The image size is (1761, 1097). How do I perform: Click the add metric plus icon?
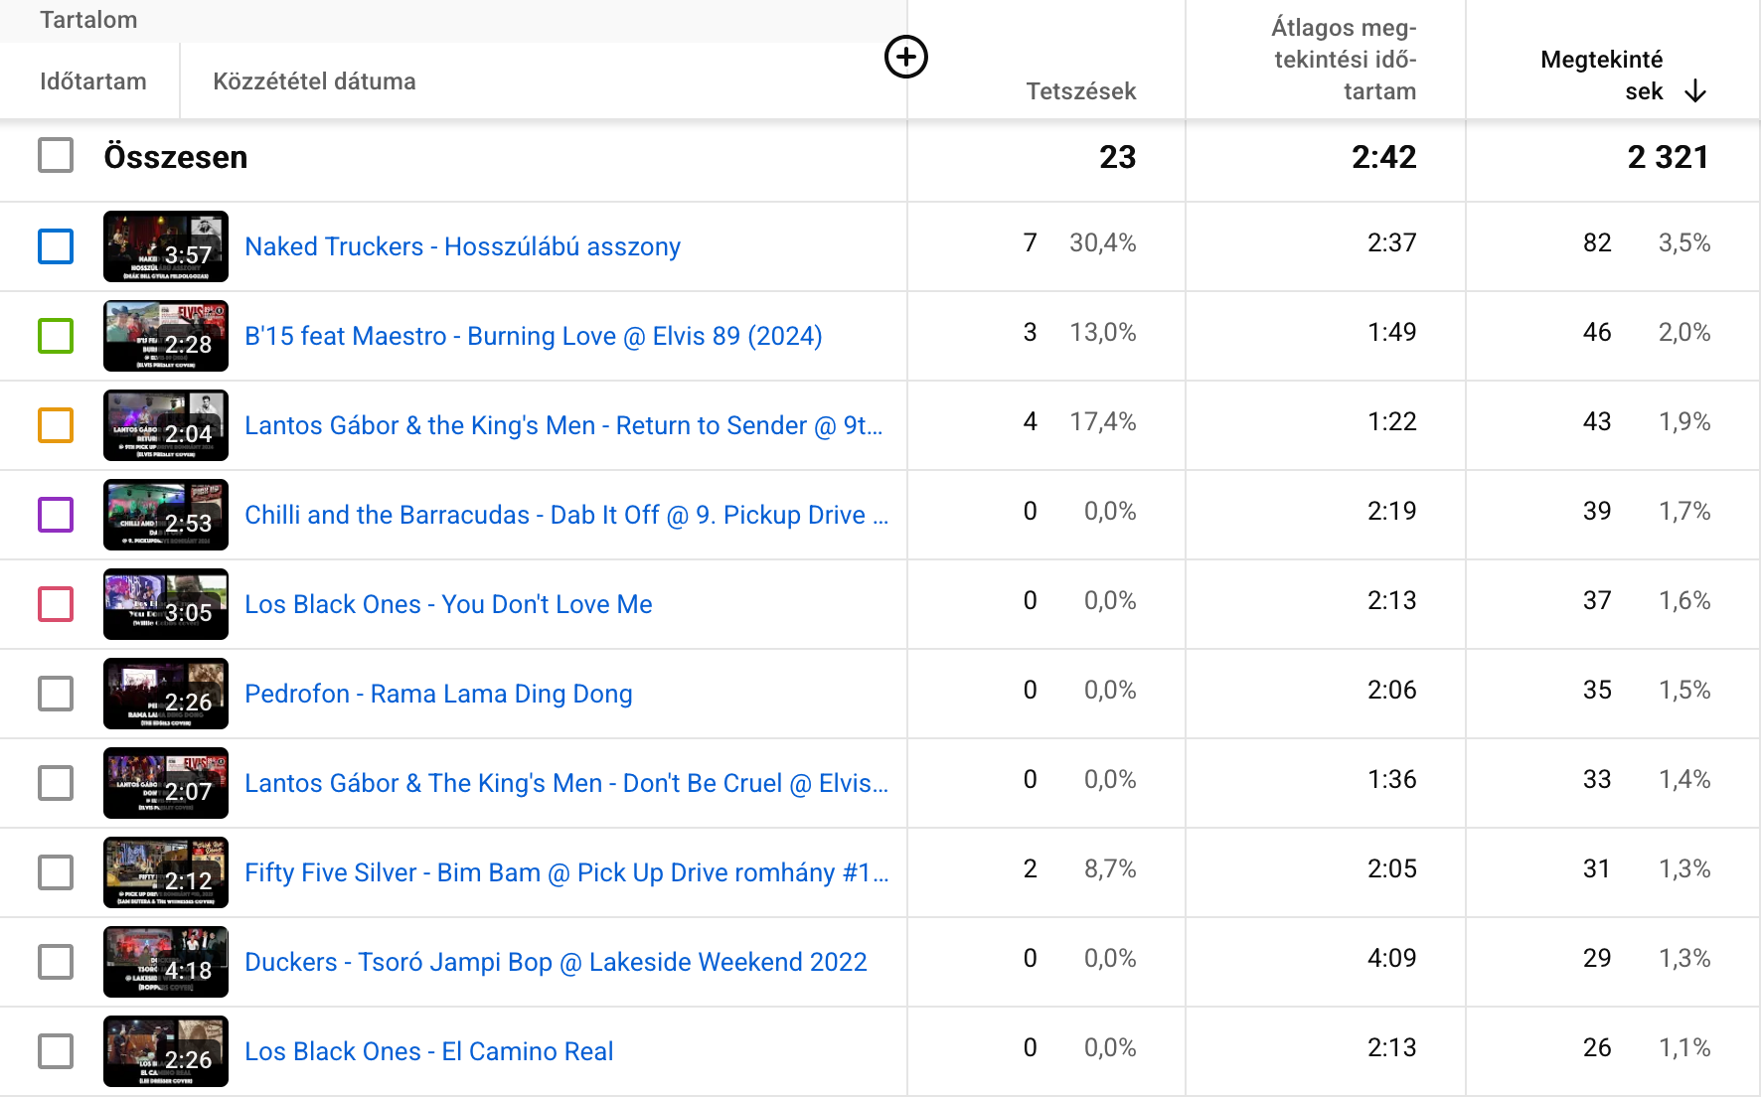[905, 57]
